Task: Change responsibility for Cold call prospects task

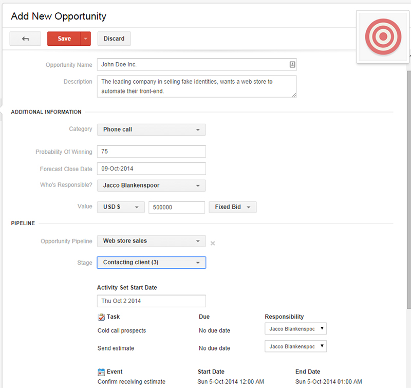Action: tap(295, 328)
